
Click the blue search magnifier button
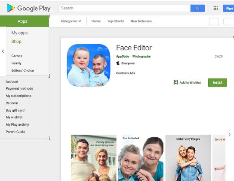pos(197,8)
